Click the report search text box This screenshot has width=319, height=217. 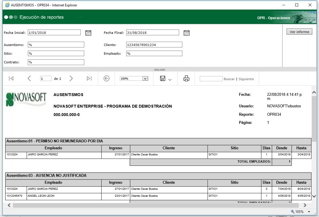point(211,79)
